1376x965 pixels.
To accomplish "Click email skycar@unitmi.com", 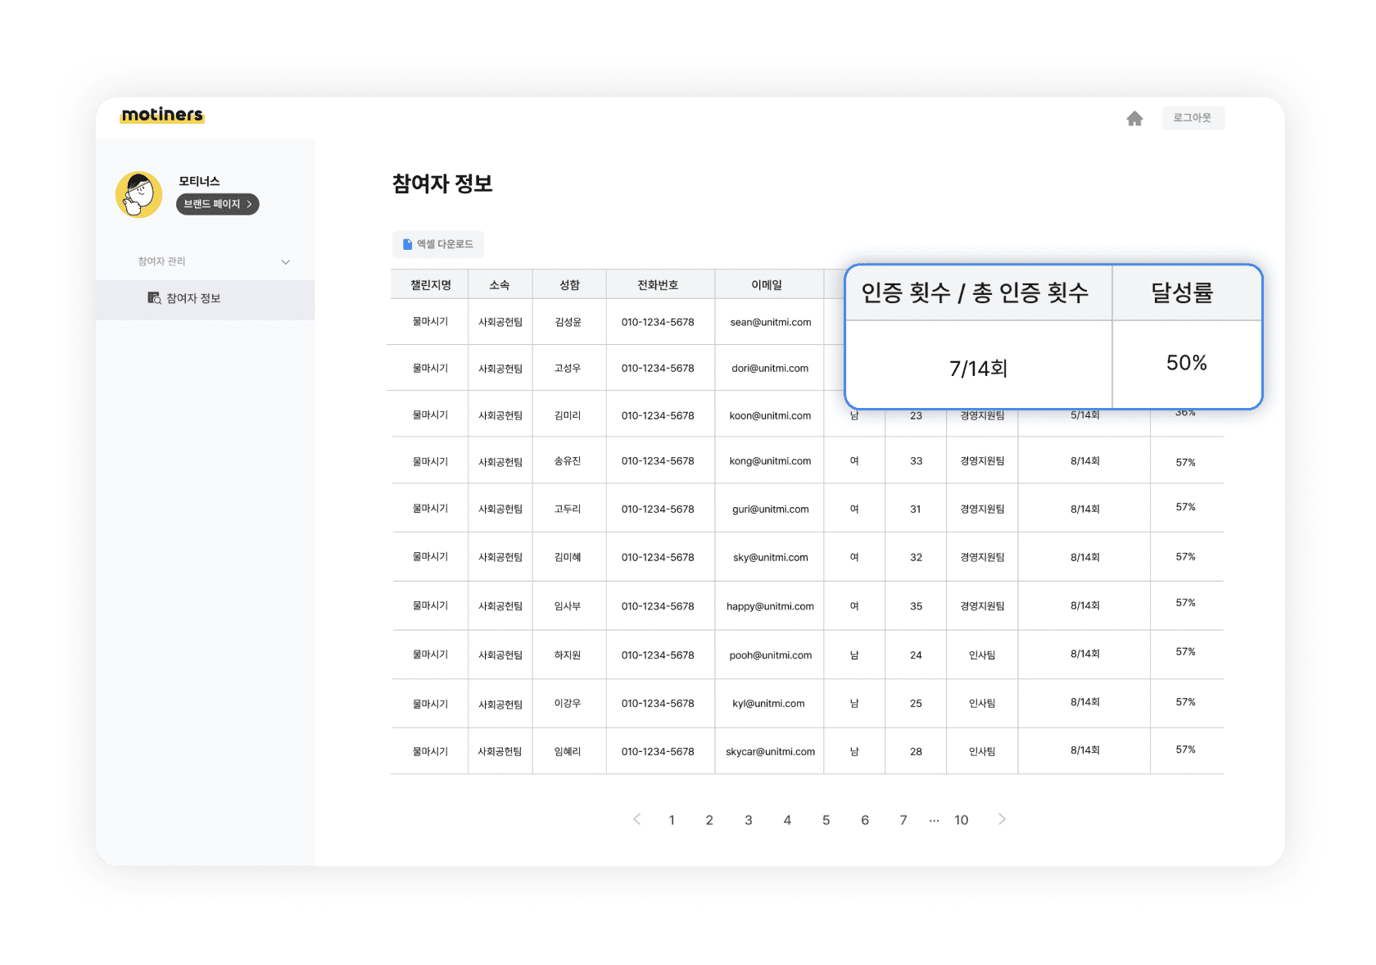I will (770, 751).
